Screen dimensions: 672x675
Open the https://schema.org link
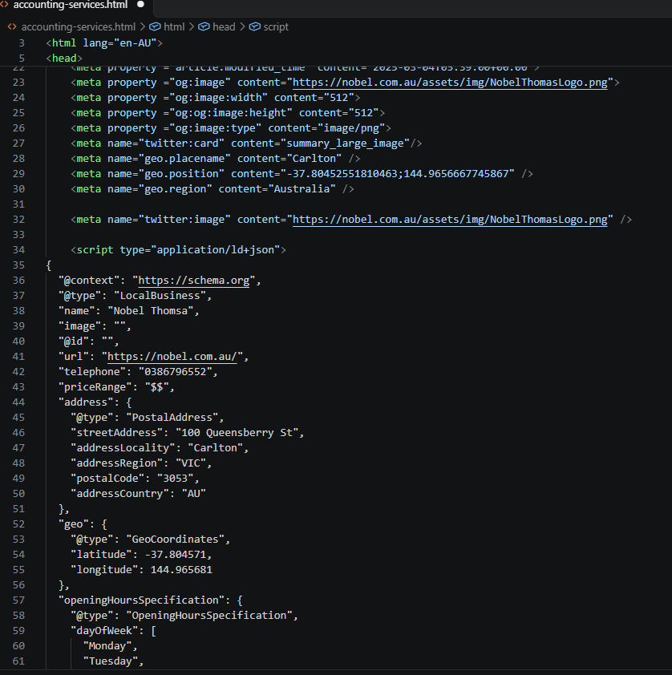(194, 281)
